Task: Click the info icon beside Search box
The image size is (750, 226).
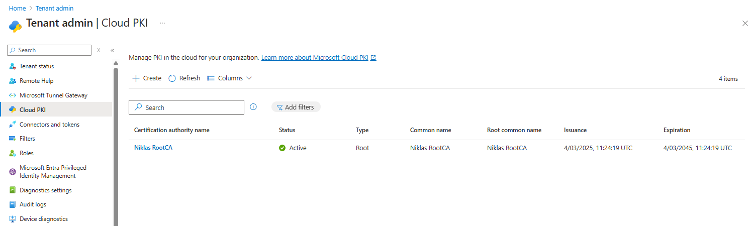Action: point(253,107)
